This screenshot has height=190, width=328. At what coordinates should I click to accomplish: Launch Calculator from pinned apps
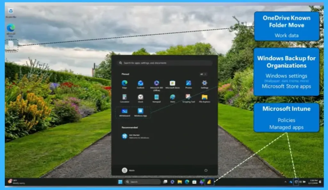pyautogui.click(x=125, y=97)
